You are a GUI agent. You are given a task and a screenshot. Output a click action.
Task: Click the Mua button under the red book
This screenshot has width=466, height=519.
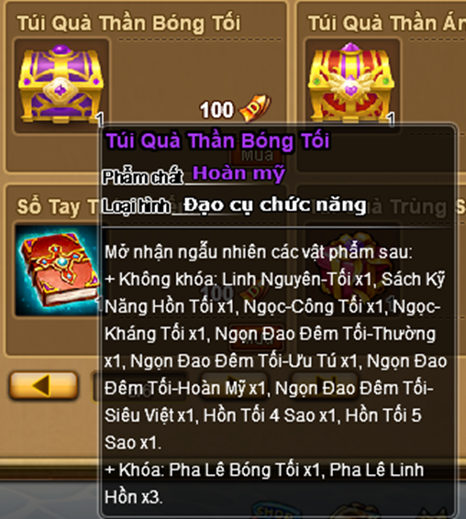257,340
